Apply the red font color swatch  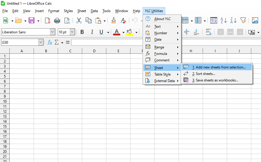pos(117,32)
